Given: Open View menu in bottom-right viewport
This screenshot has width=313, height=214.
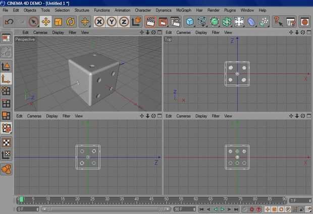Looking at the screenshot, I should coord(228,116).
